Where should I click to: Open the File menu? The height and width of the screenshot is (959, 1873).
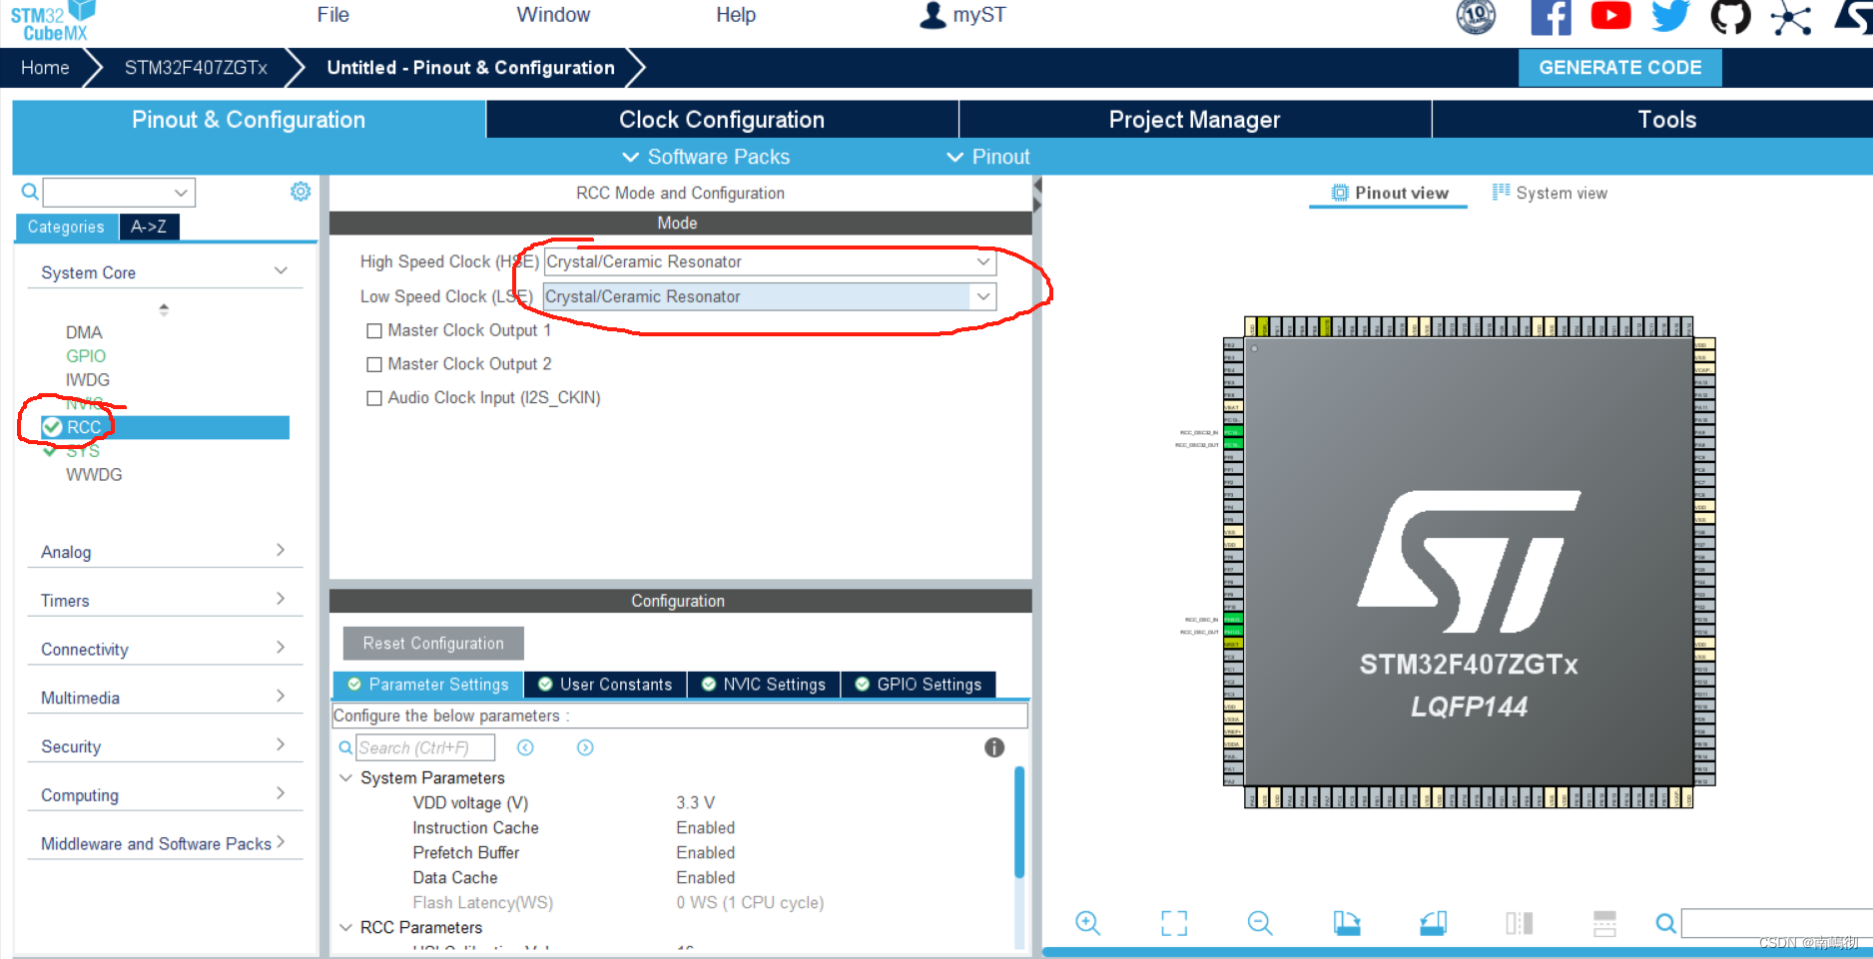point(332,15)
